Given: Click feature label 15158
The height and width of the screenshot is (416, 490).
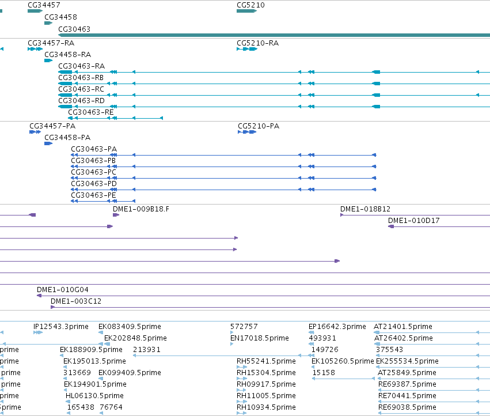Looking at the screenshot, I should 324,373.
